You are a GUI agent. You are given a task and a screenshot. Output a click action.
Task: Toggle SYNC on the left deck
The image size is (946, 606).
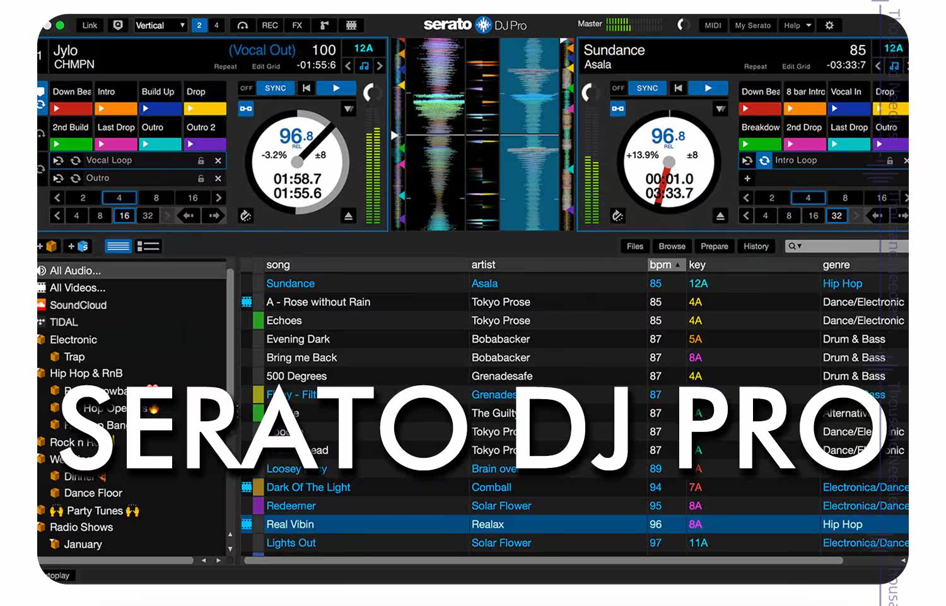point(276,88)
